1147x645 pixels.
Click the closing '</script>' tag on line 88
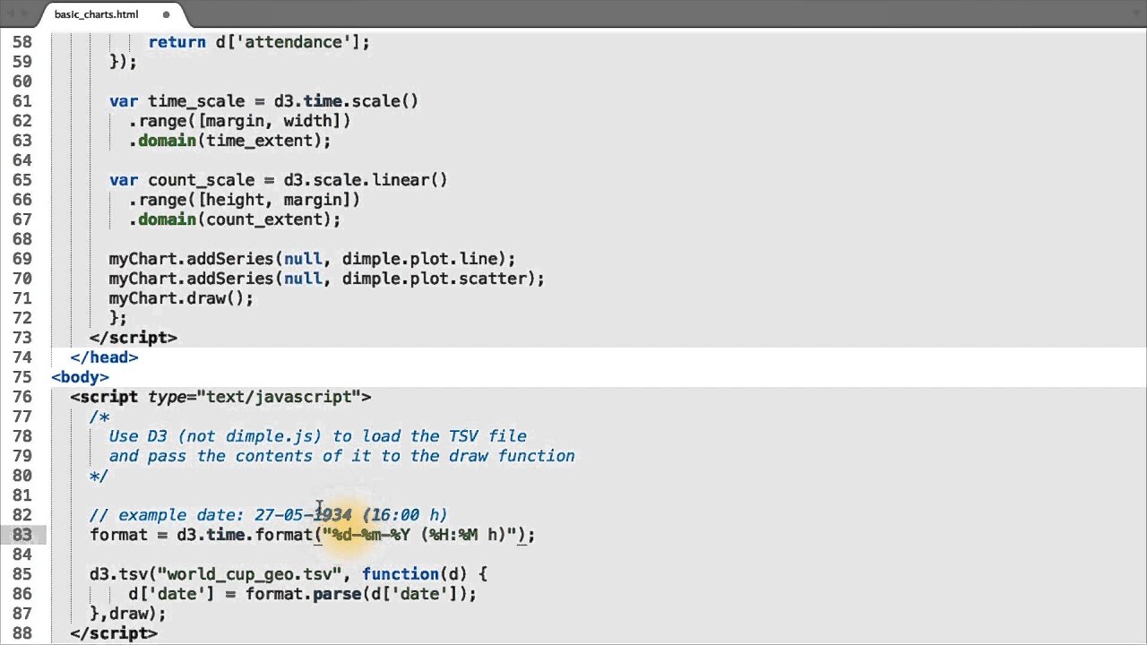pyautogui.click(x=114, y=633)
